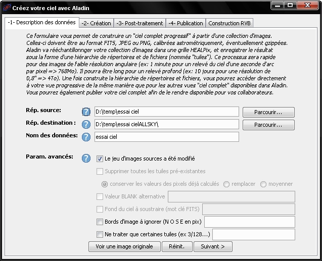
Task: Click the 'Param. avancés:' label
Action: pos(50,157)
